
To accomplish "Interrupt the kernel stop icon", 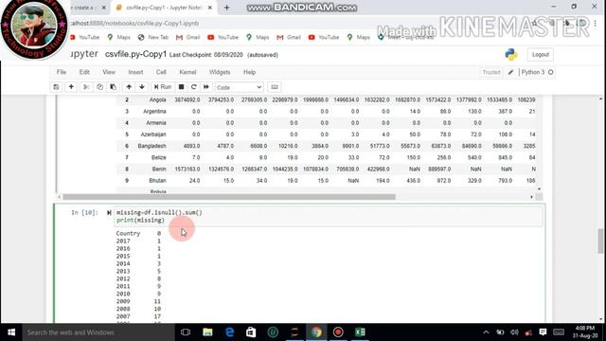I will pyautogui.click(x=181, y=87).
